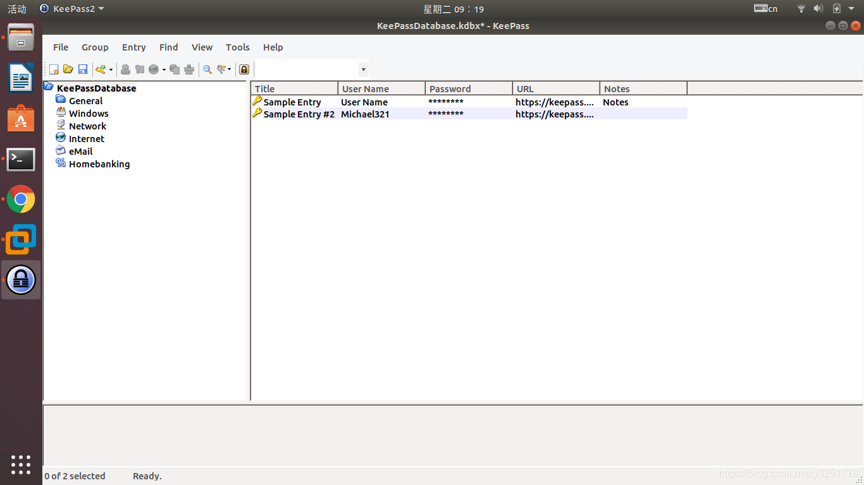The image size is (864, 485).
Task: Select the KeePassDatabase root group
Action: point(96,88)
